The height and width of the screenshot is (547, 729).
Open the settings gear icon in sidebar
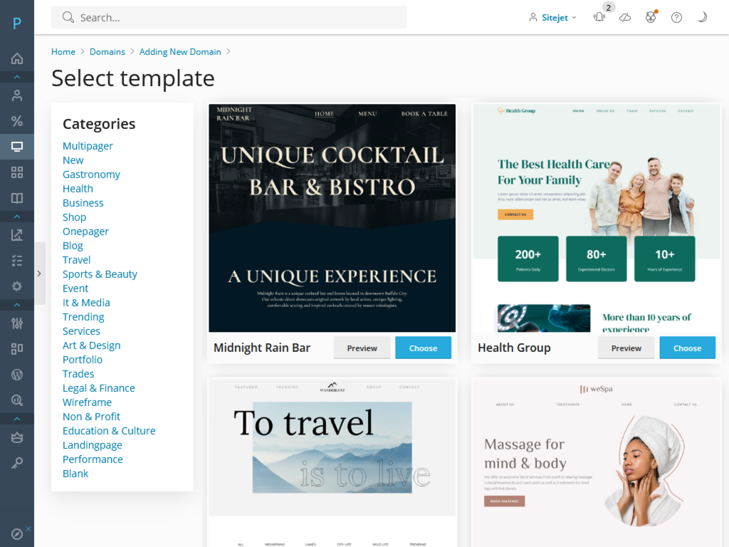17,286
